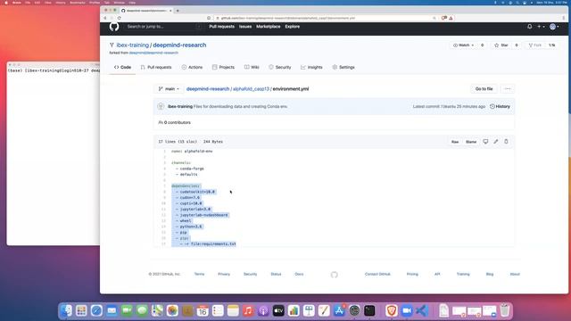
Task: Open Contact GitHub footer link
Action: coord(377,274)
